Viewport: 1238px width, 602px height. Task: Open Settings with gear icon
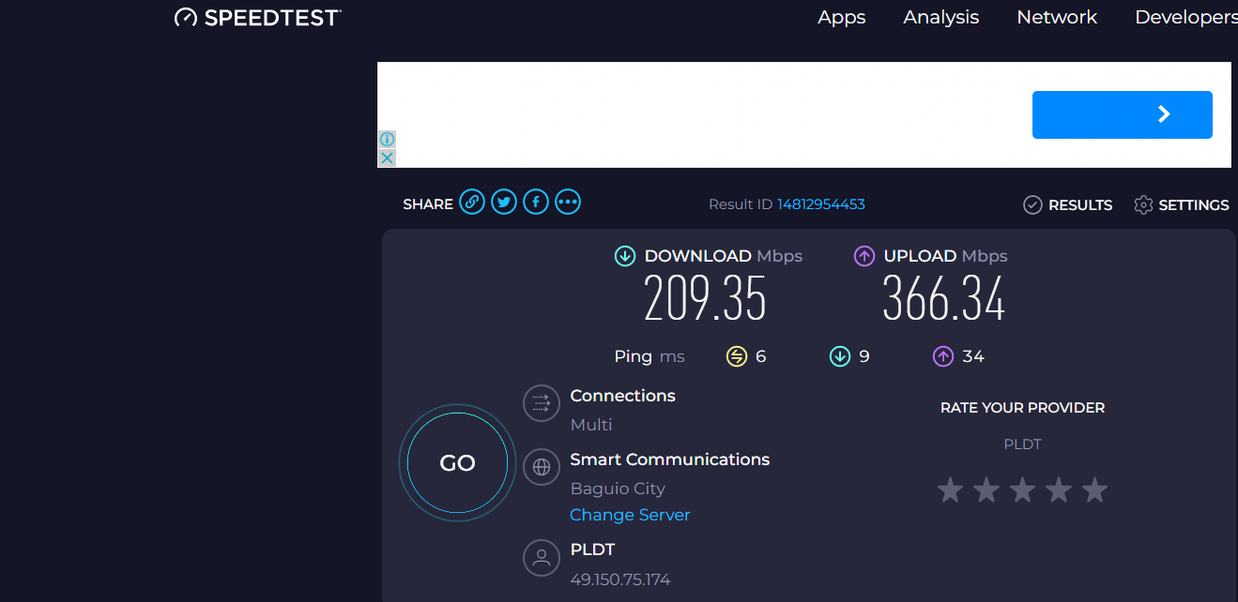[x=1181, y=204]
